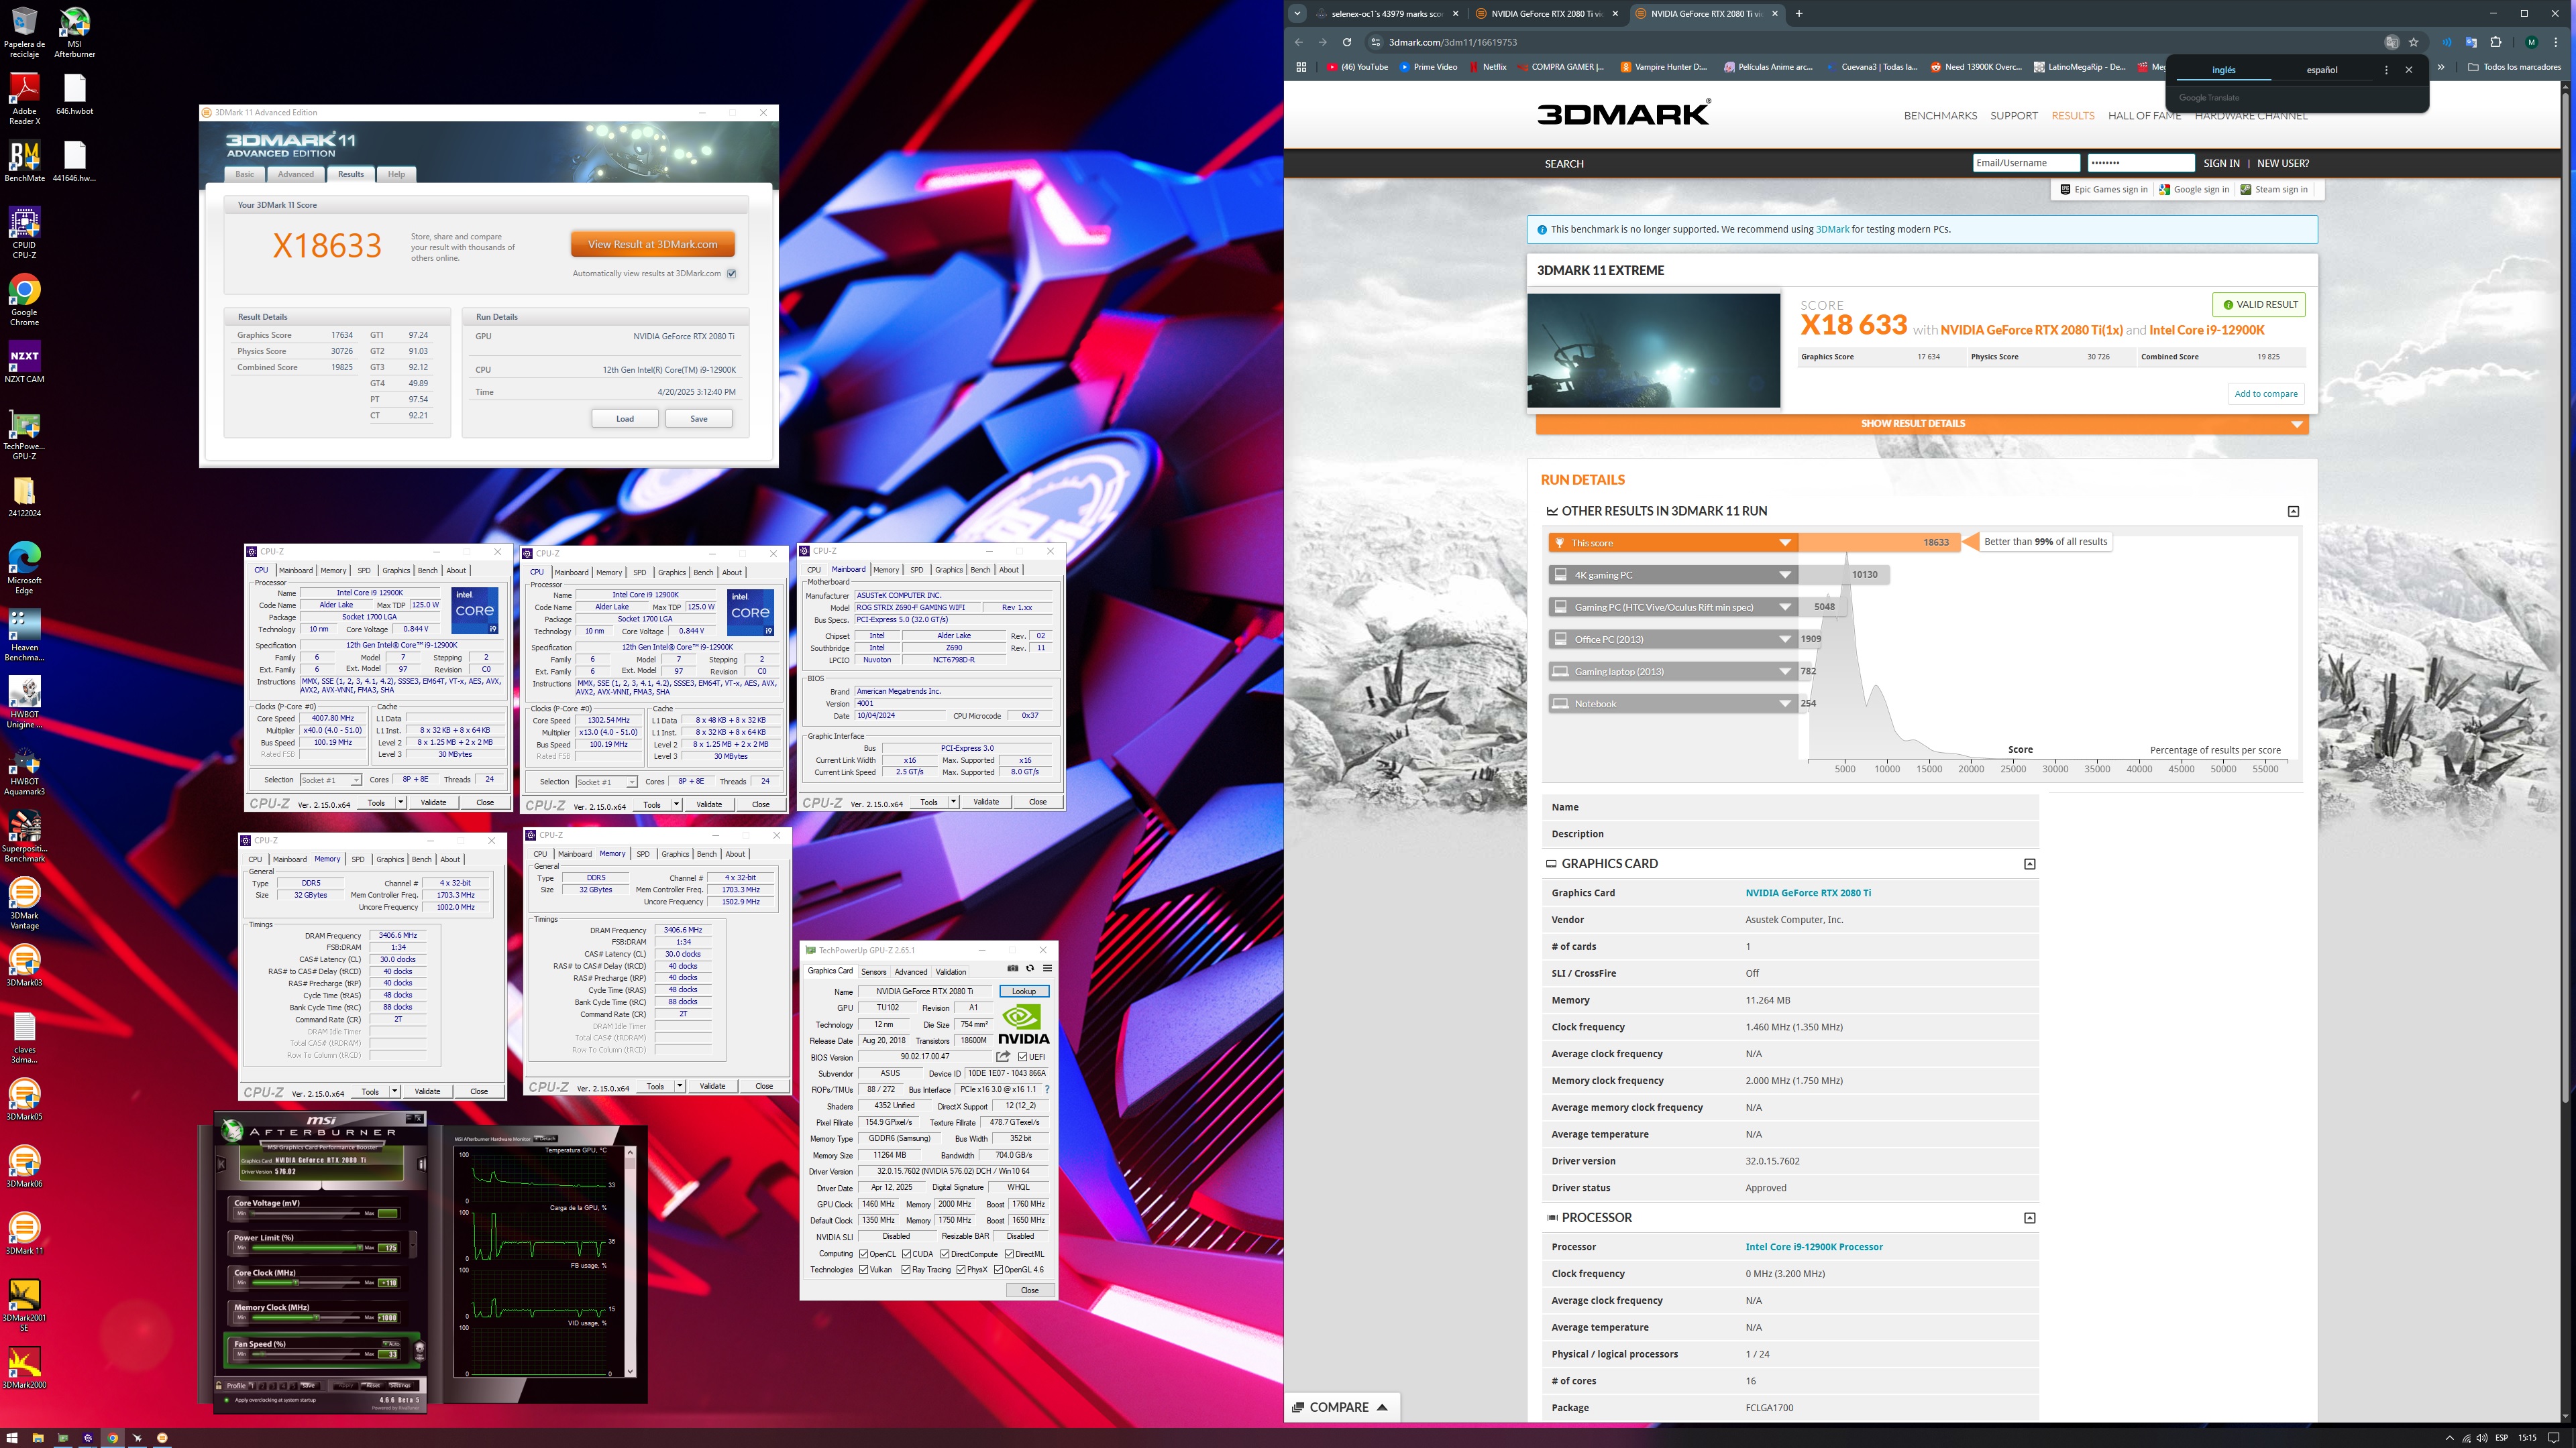The image size is (2576, 1448).
Task: Expand 'This score' dropdown arrow
Action: (x=1785, y=542)
